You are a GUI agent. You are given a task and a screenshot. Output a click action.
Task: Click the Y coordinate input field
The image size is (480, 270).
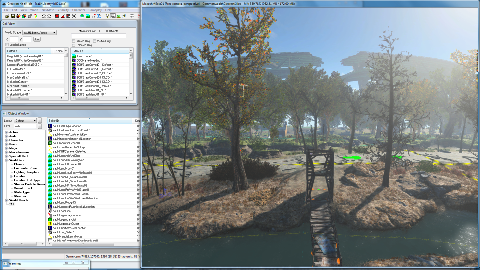click(x=27, y=39)
